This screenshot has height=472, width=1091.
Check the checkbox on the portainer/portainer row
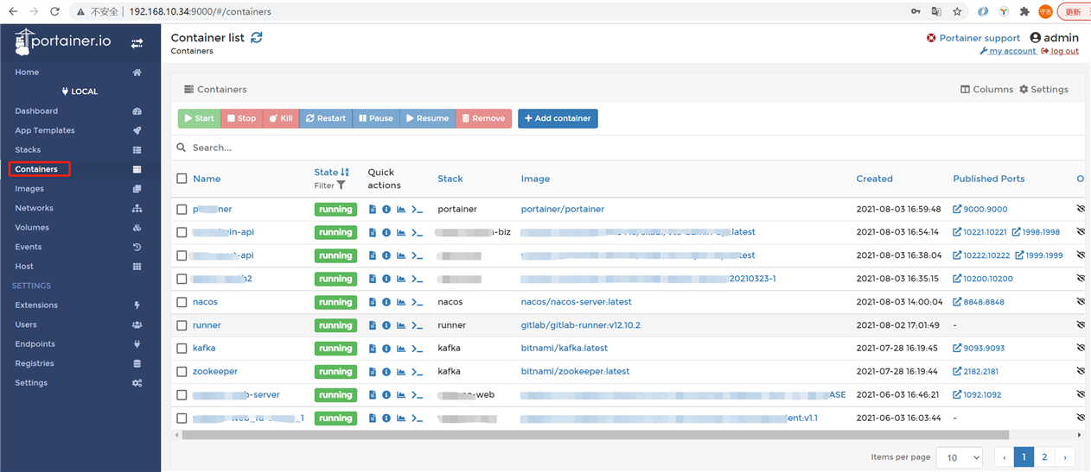coord(182,210)
